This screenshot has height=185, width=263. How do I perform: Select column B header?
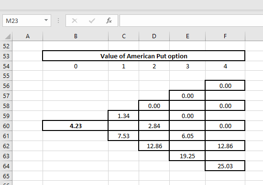click(76, 36)
